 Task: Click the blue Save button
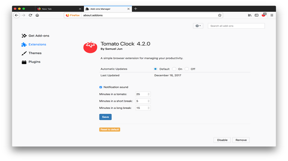(x=105, y=117)
